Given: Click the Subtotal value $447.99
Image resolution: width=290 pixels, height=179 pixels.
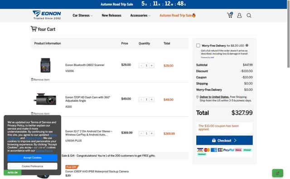Looking at the screenshot, I should (248, 65).
